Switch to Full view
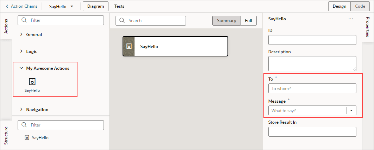This screenshot has width=374, height=150. 248,21
